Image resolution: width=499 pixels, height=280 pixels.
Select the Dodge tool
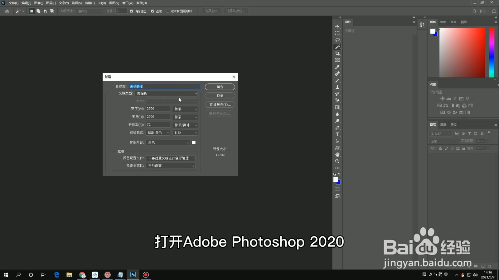(337, 121)
